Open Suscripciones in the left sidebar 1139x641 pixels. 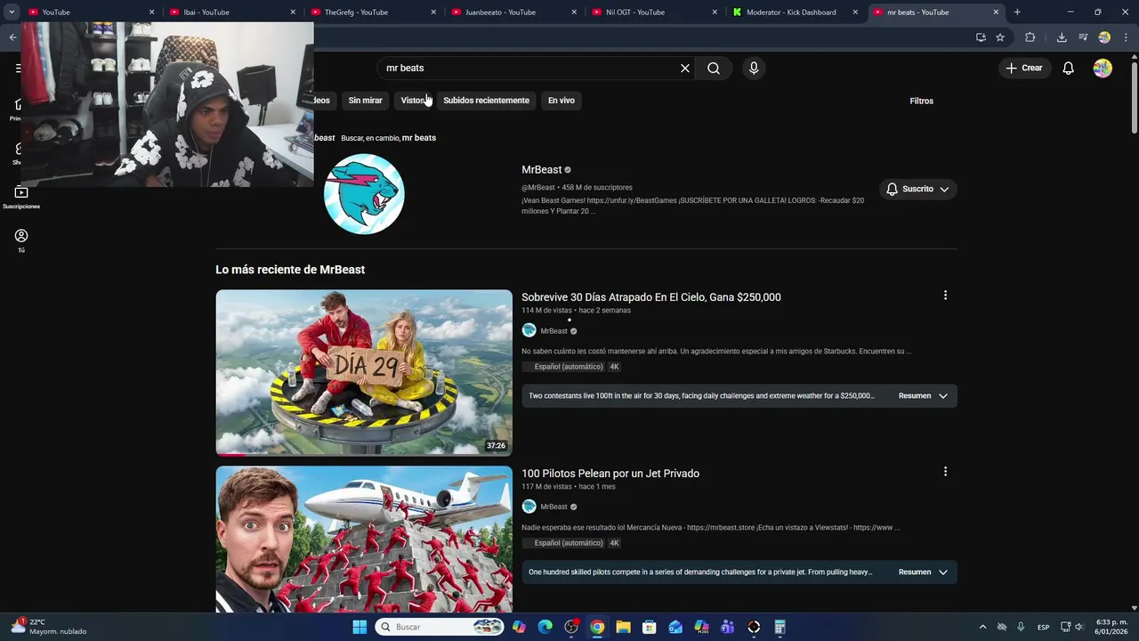point(21,198)
